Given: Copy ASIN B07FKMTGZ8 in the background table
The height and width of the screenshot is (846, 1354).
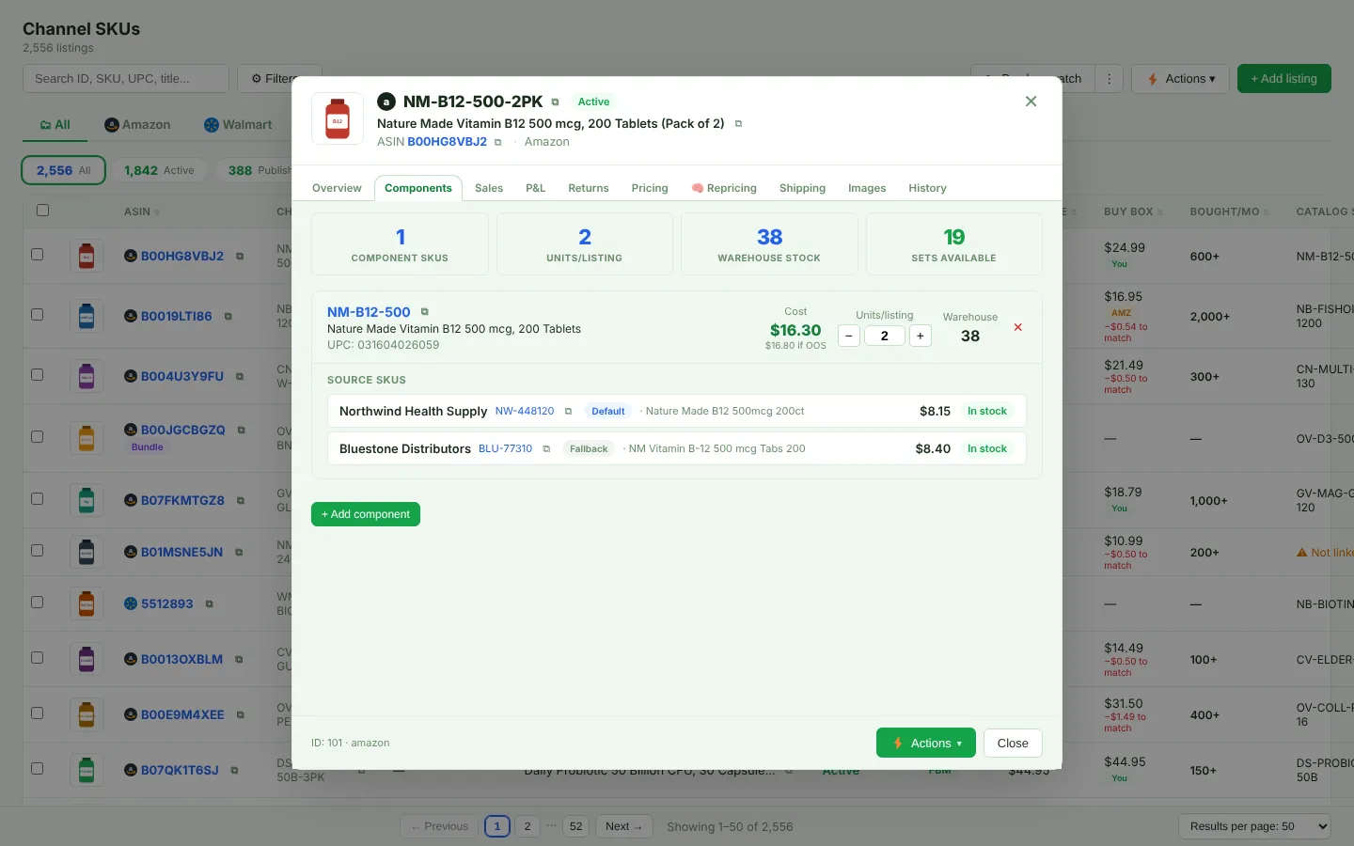Looking at the screenshot, I should click(x=241, y=501).
